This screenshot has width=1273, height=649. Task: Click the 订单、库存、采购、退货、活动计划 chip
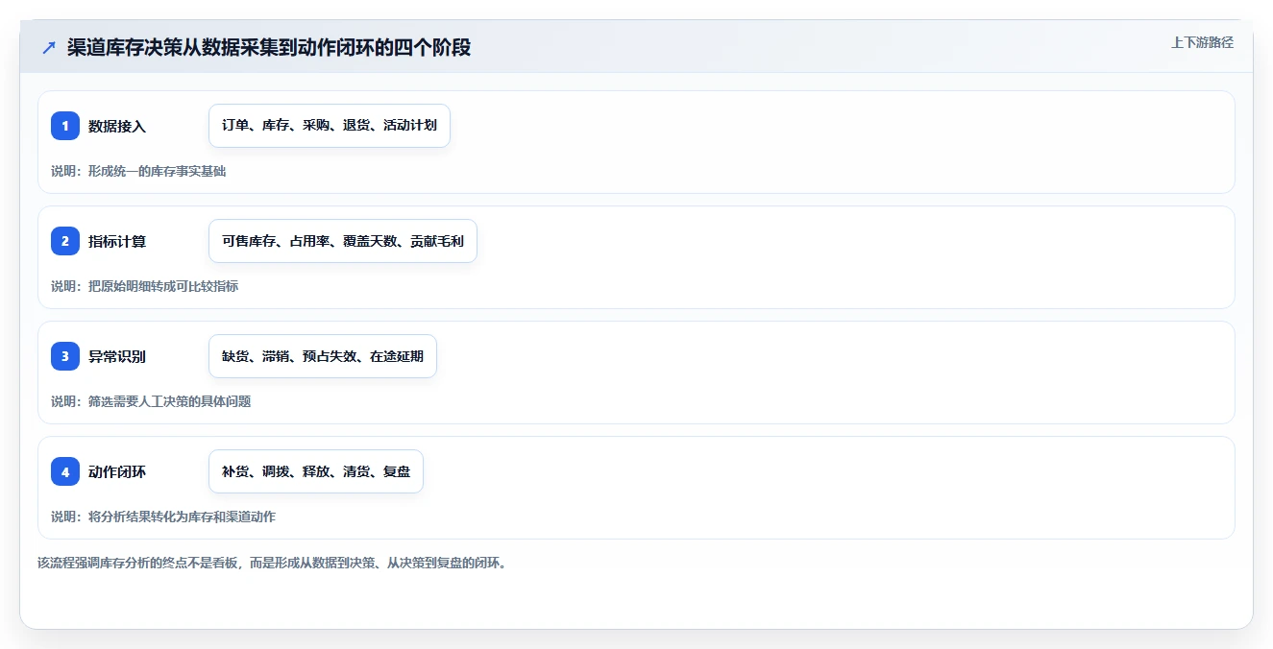(x=330, y=126)
